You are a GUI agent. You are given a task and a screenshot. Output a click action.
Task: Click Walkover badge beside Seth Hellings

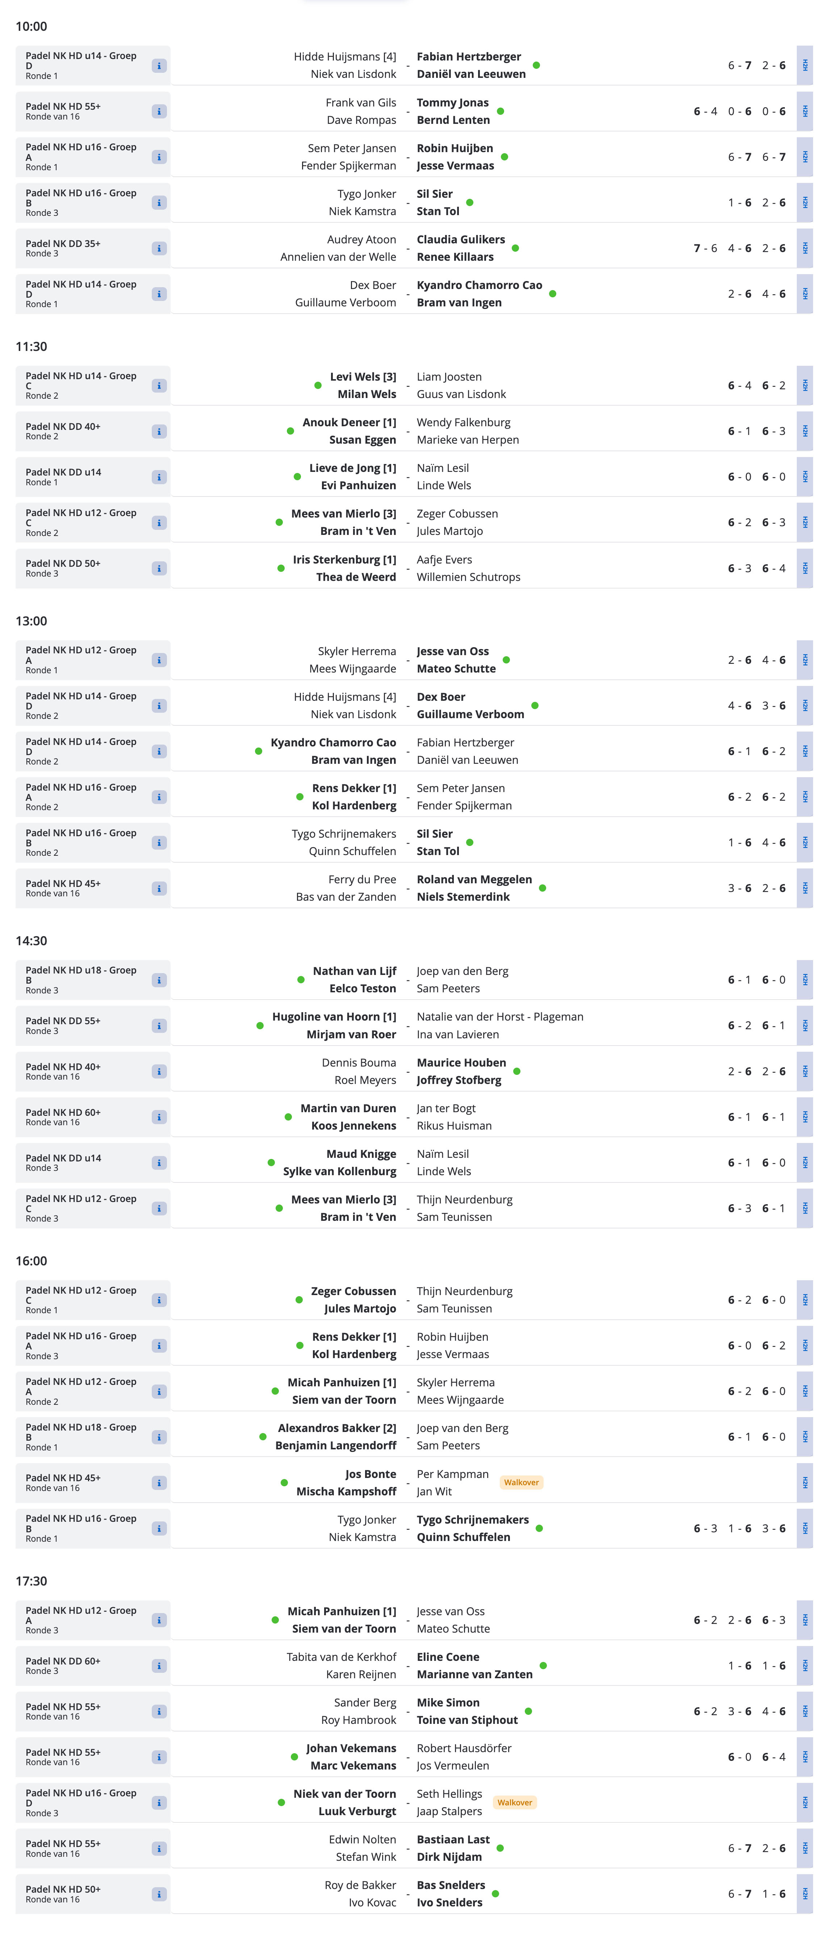coord(515,1803)
